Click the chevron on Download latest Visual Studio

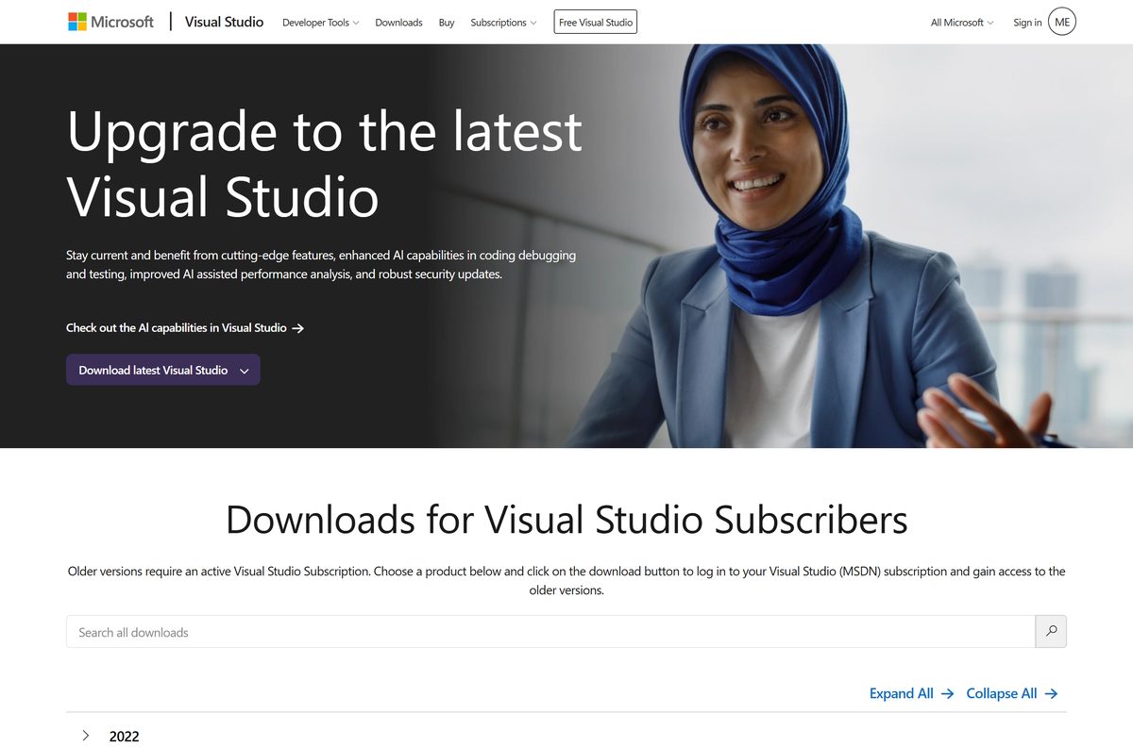click(245, 371)
